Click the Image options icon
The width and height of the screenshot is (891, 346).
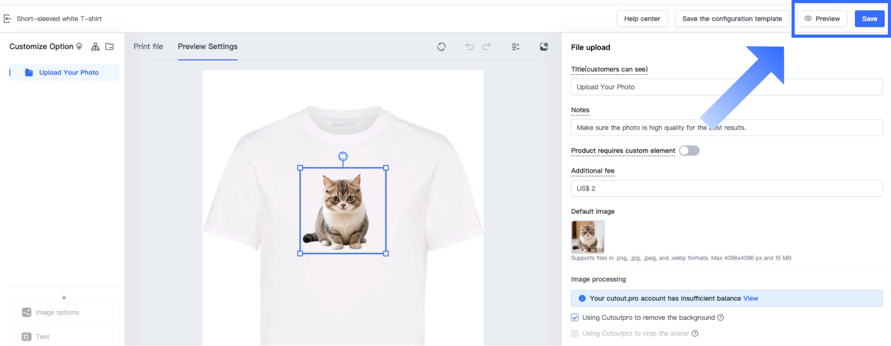click(27, 312)
